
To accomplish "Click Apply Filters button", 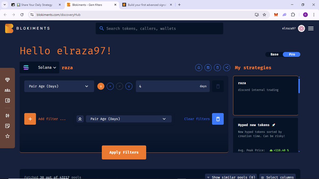I will [x=124, y=152].
